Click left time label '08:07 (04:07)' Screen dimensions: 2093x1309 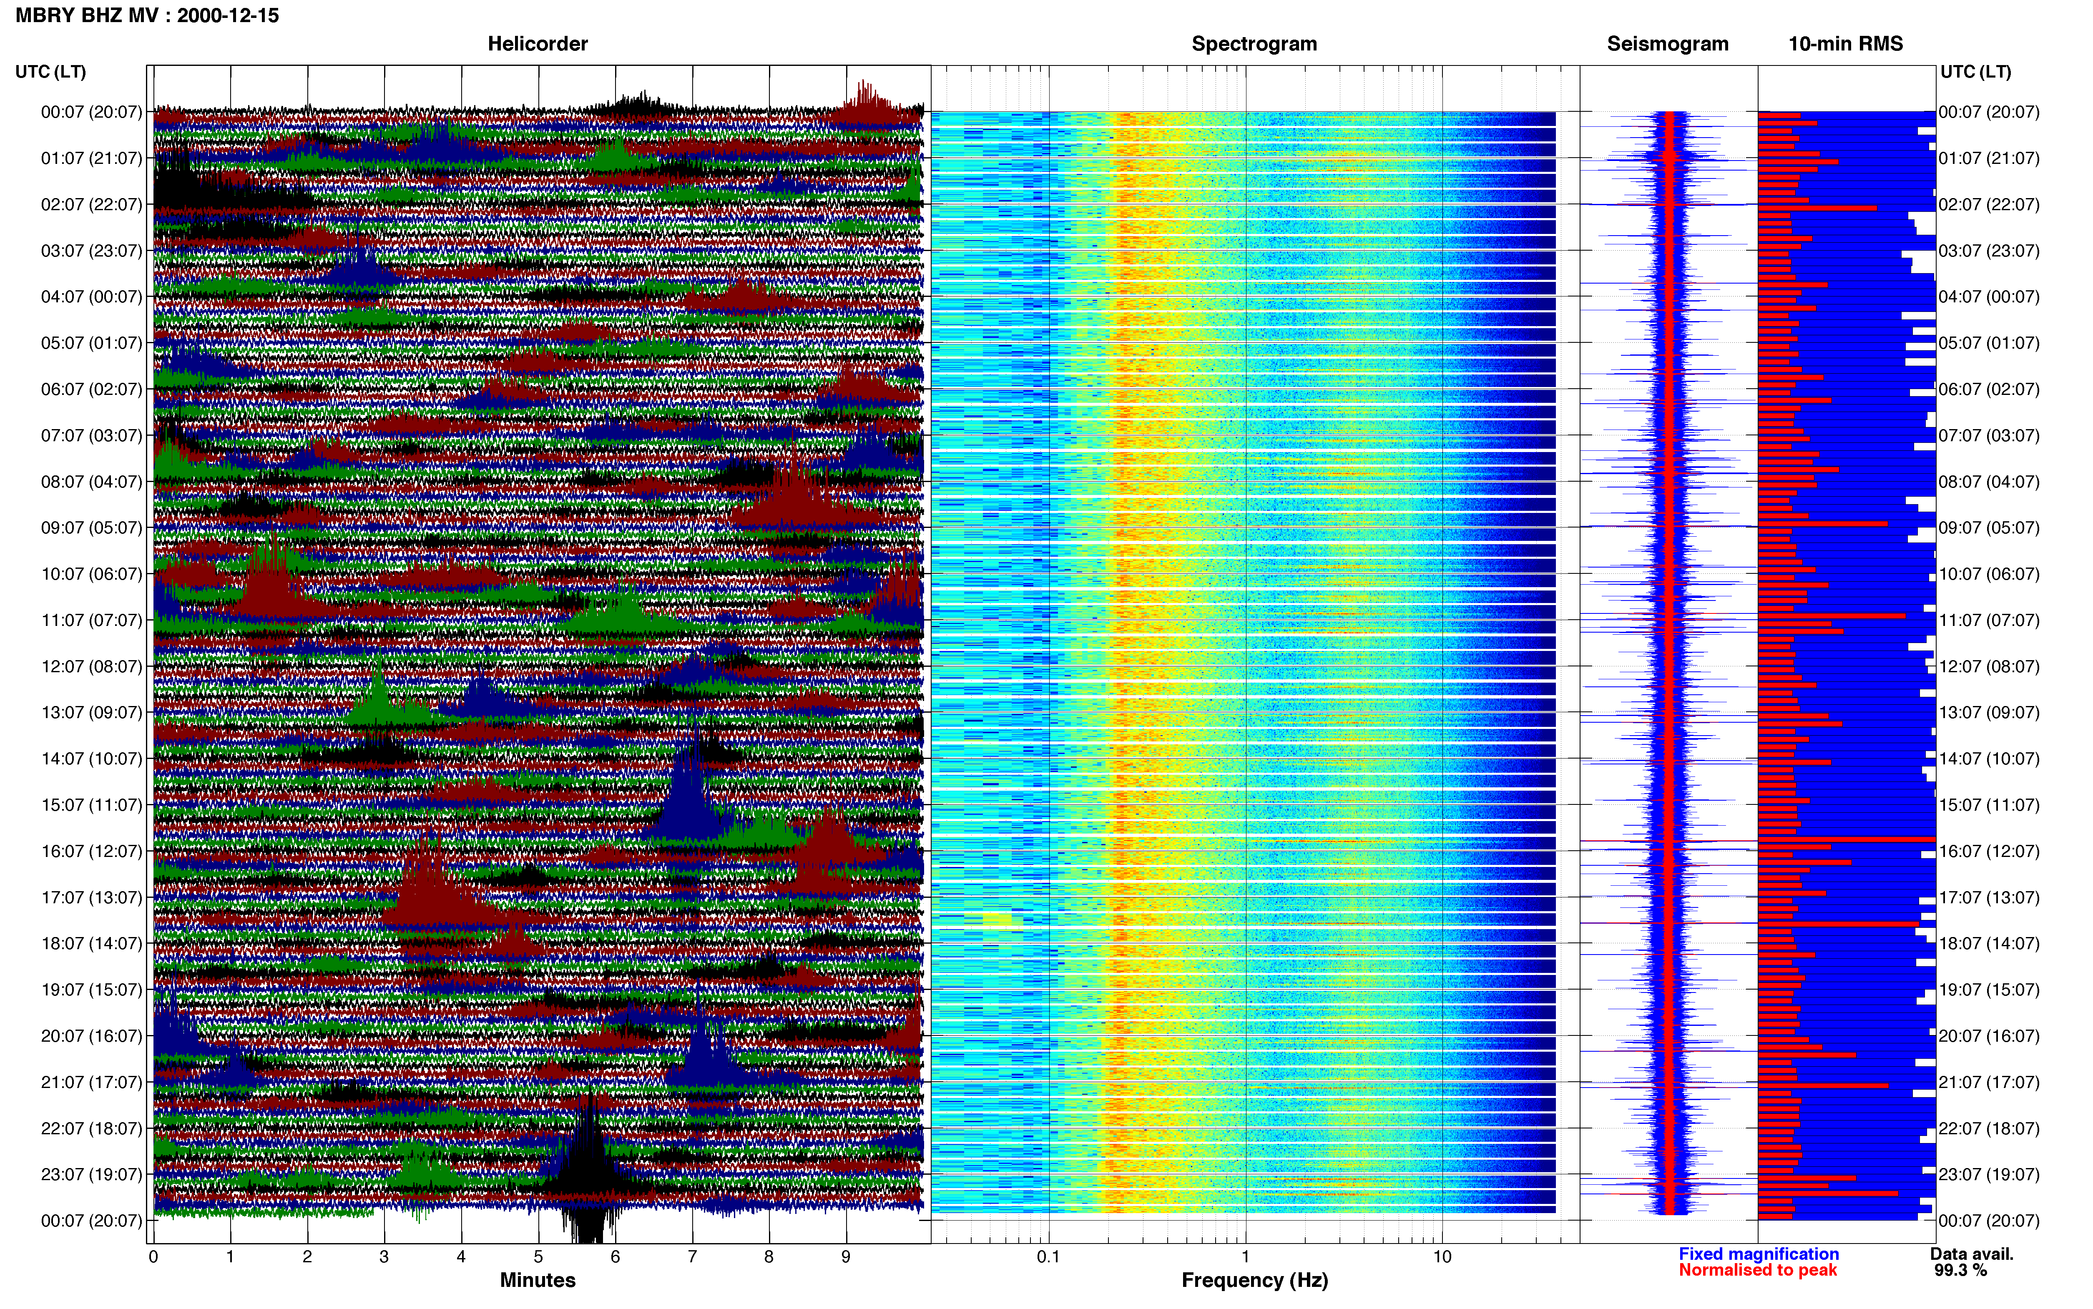[92, 481]
